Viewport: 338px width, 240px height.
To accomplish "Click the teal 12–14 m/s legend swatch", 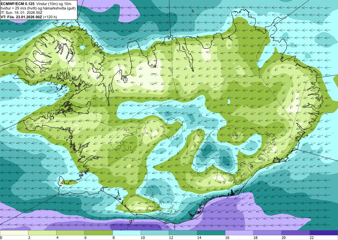I will pyautogui.click(x=183, y=233).
